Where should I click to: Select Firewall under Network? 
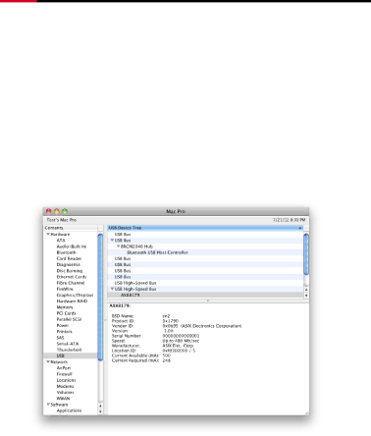[65, 374]
